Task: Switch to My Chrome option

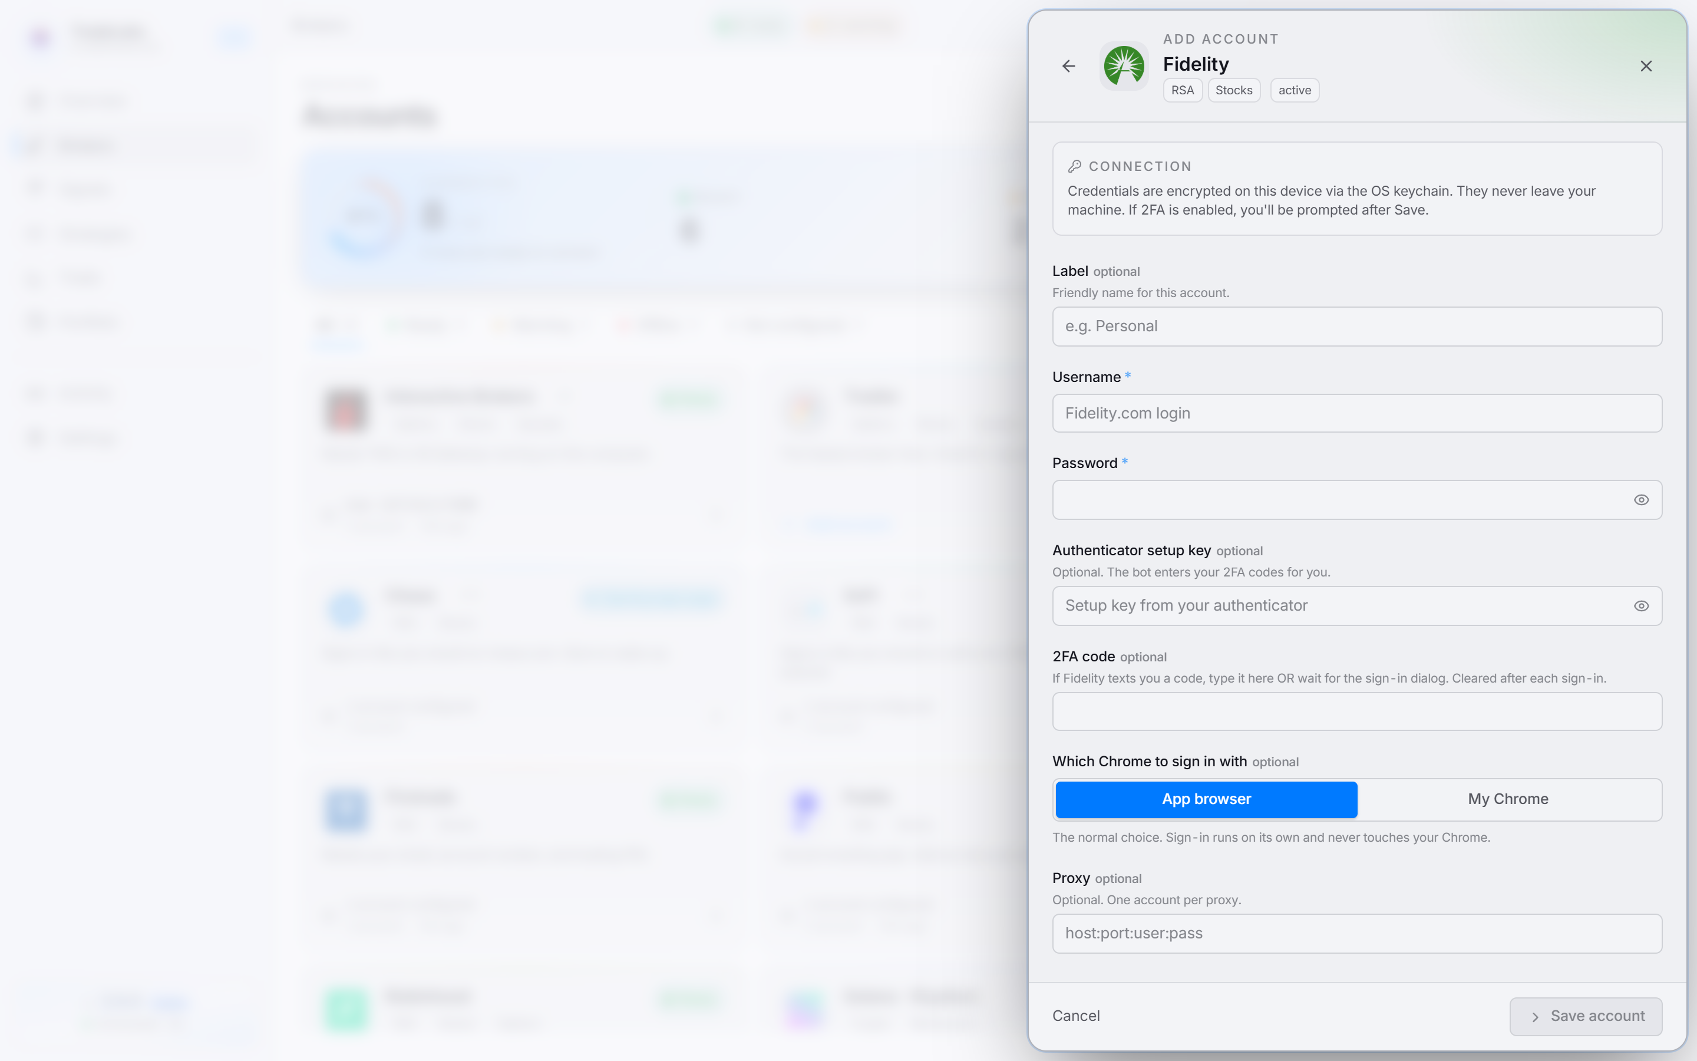Action: [1508, 799]
